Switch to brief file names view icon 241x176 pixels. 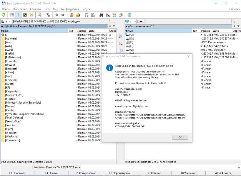point(12,15)
